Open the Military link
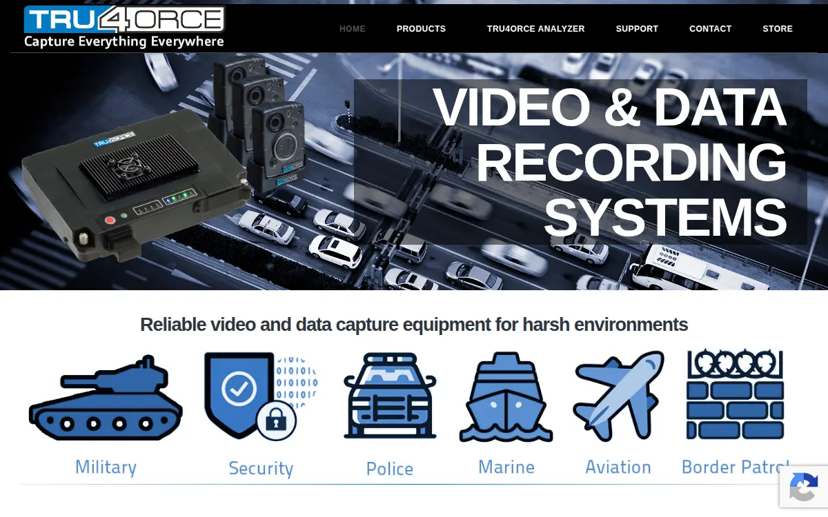The width and height of the screenshot is (828, 517). [x=106, y=467]
